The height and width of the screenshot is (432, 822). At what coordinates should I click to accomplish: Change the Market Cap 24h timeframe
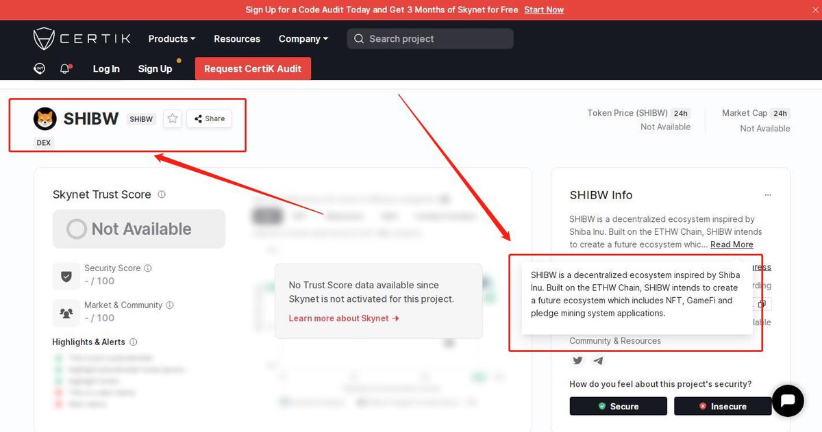780,113
